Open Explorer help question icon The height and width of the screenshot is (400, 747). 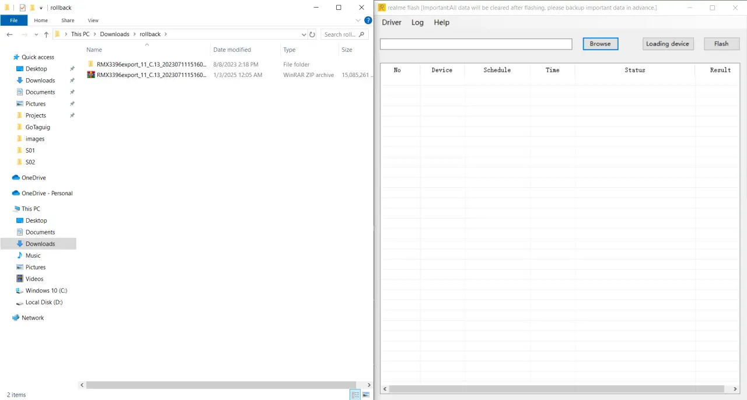(368, 20)
